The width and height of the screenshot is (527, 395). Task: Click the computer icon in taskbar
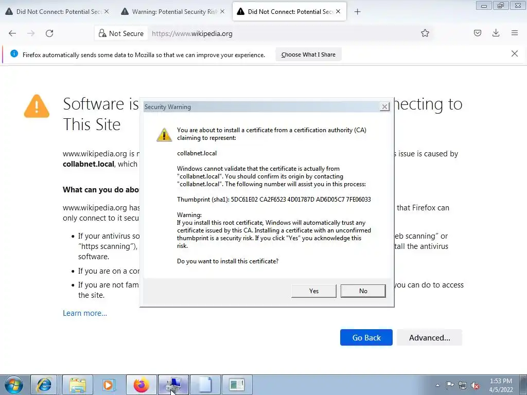coord(173,385)
